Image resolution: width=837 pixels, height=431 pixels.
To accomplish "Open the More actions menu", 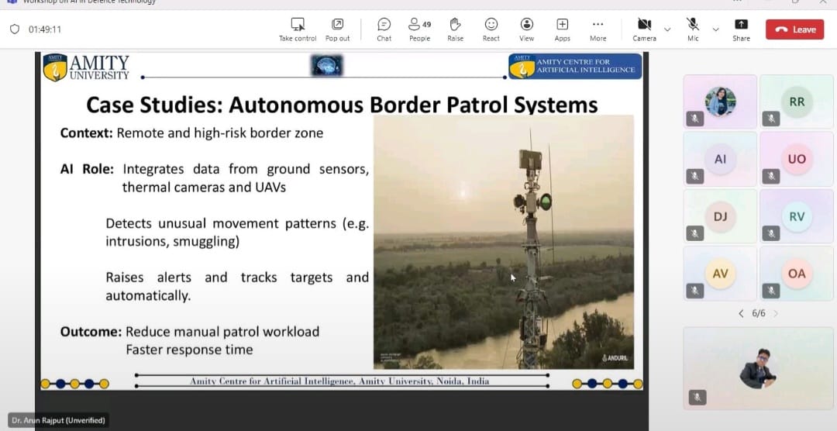I will click(598, 29).
